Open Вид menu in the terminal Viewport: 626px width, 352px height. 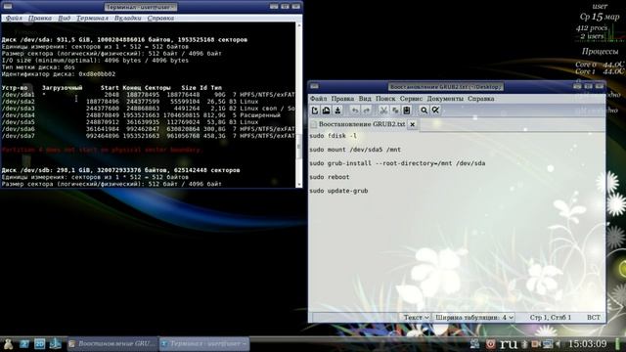click(64, 18)
